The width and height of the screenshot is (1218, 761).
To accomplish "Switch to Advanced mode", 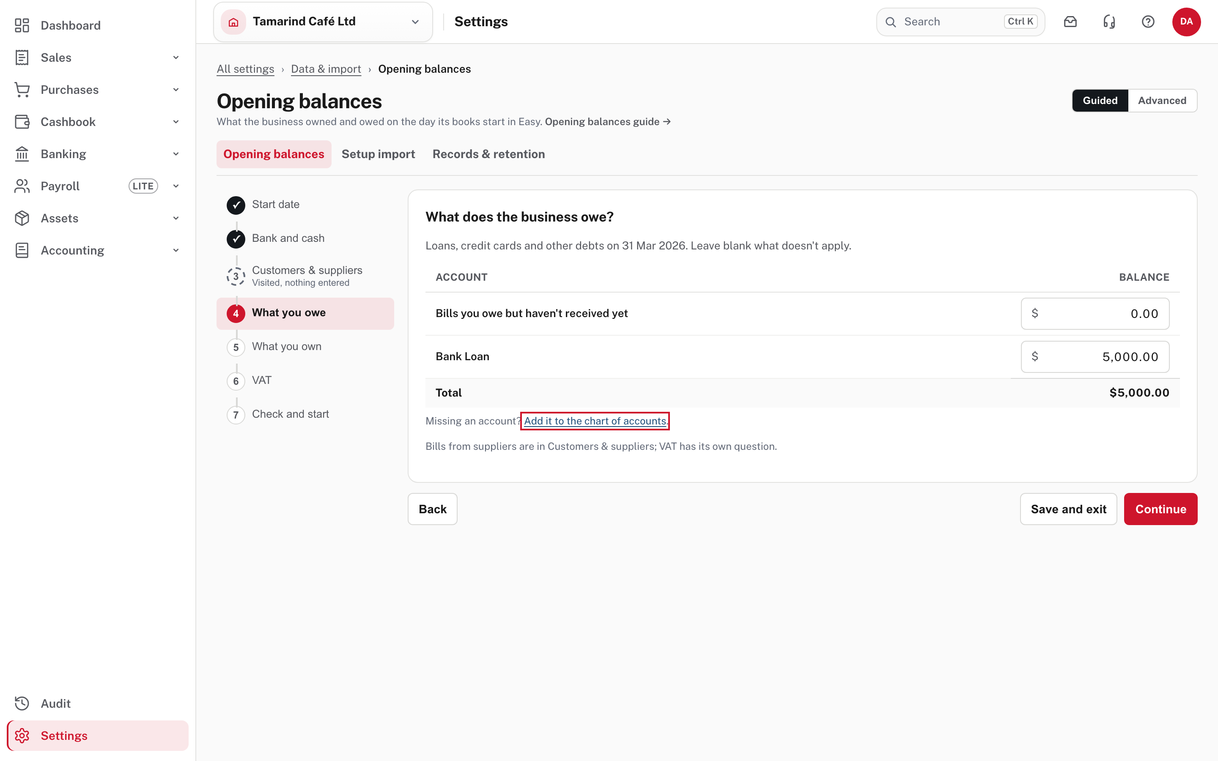I will pyautogui.click(x=1162, y=101).
